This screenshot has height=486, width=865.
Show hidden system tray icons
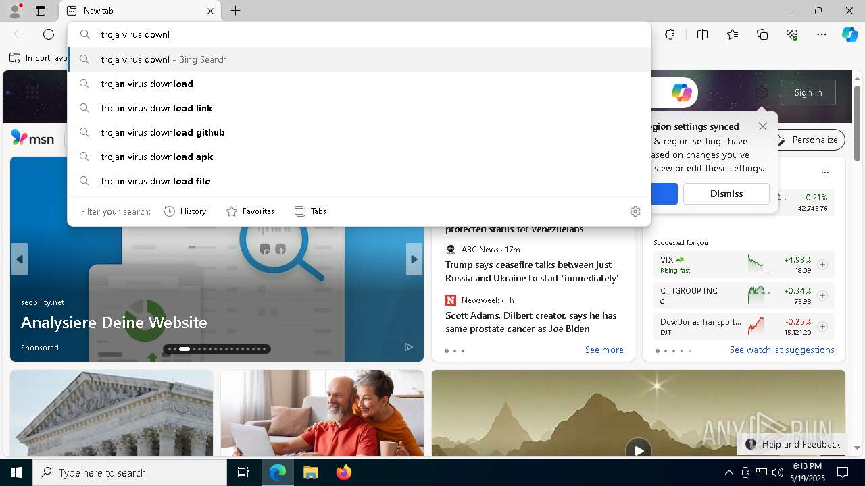728,473
